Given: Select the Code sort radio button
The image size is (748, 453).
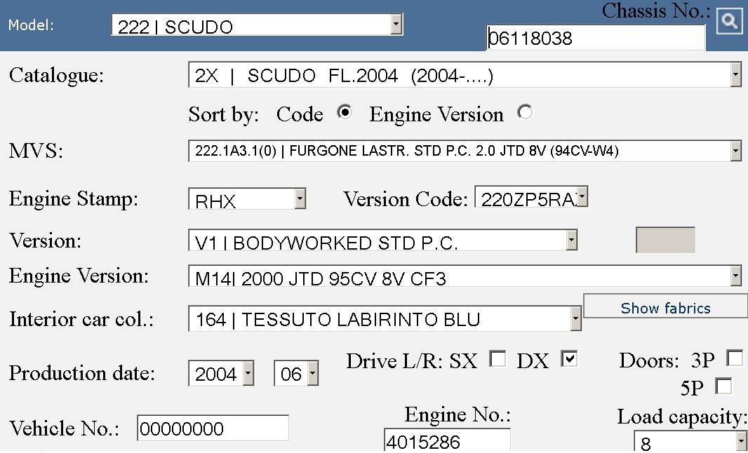Looking at the screenshot, I should (344, 112).
